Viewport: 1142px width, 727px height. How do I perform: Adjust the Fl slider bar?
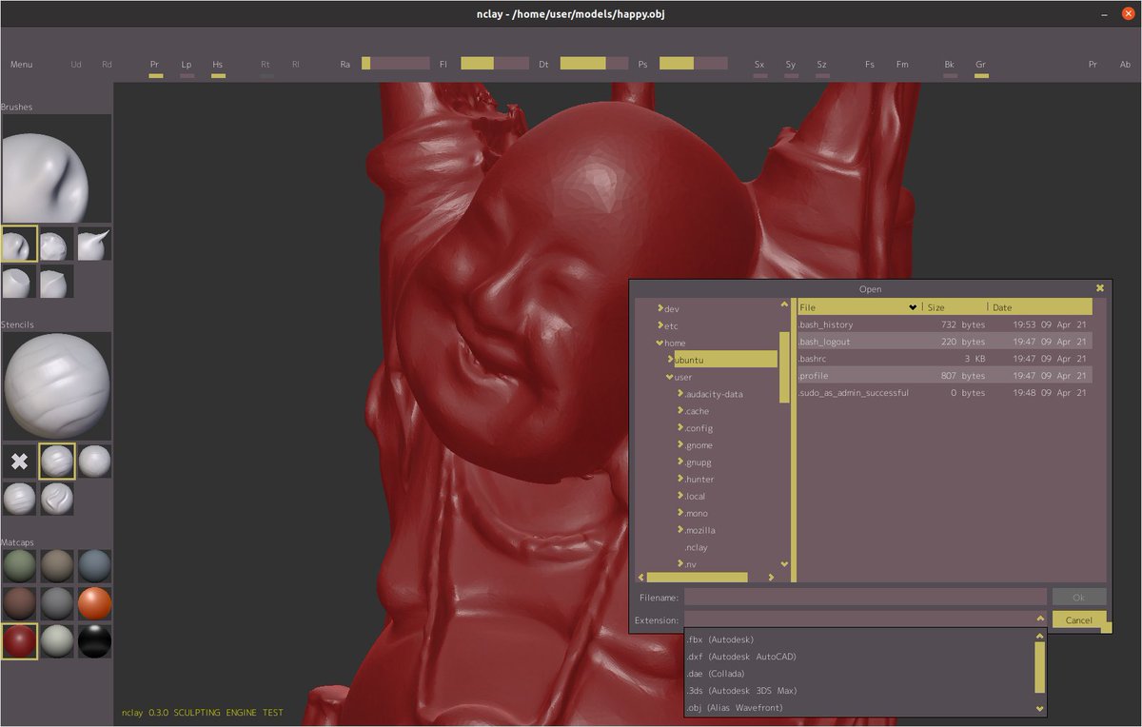(x=495, y=64)
